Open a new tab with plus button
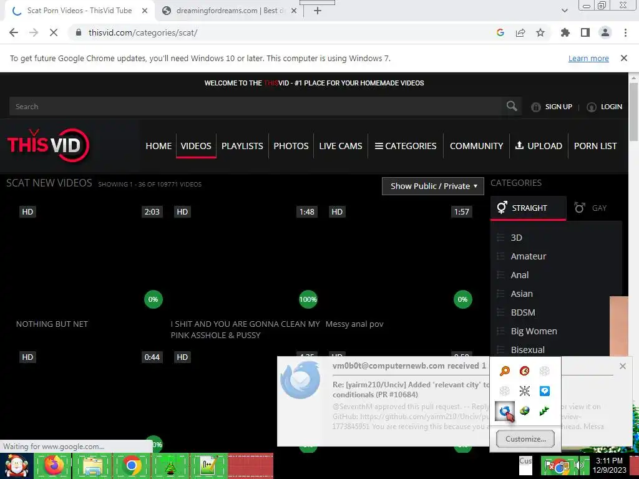 pos(318,11)
